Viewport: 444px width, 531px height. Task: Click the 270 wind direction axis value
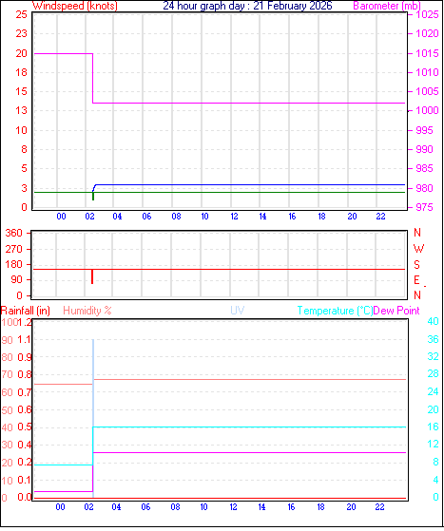point(13,249)
